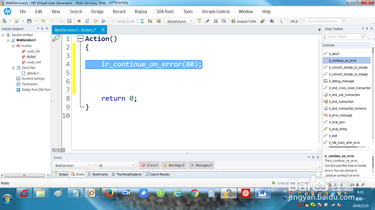
Task: Collapse the WebServices1 tree node
Action: point(8,40)
